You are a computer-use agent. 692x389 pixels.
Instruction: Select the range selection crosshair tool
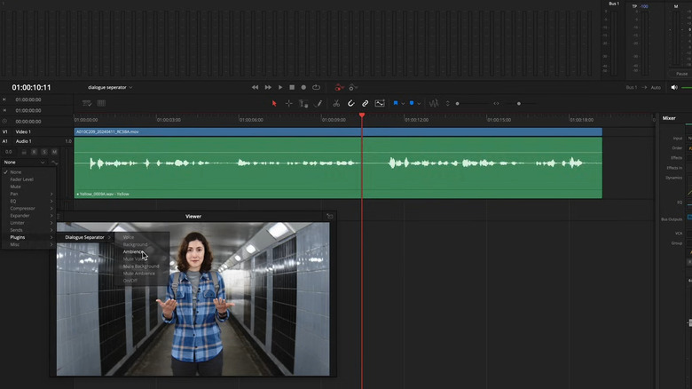288,103
